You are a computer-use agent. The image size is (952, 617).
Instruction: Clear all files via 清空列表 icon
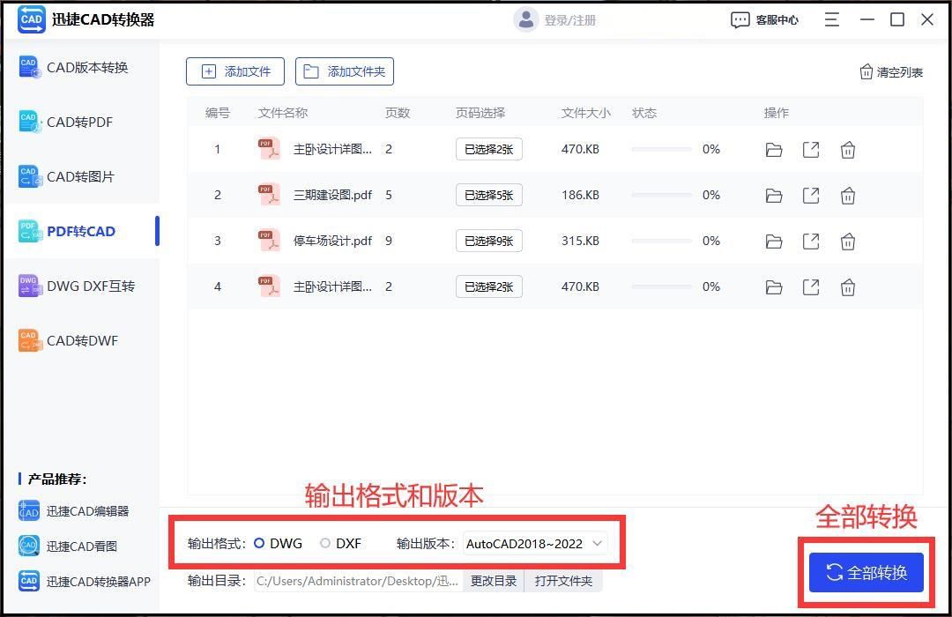tap(890, 71)
